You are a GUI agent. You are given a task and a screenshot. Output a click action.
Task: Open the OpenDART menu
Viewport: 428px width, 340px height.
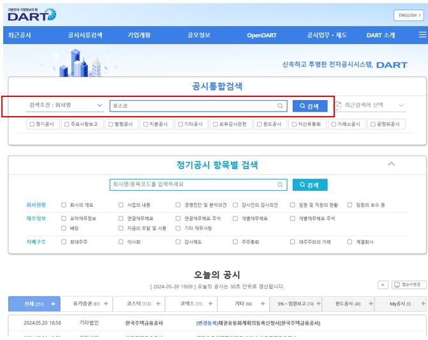tap(262, 35)
